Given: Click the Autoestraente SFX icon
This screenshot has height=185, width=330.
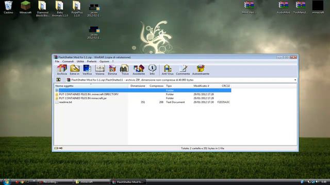Looking at the screenshot, I should (x=201, y=70).
